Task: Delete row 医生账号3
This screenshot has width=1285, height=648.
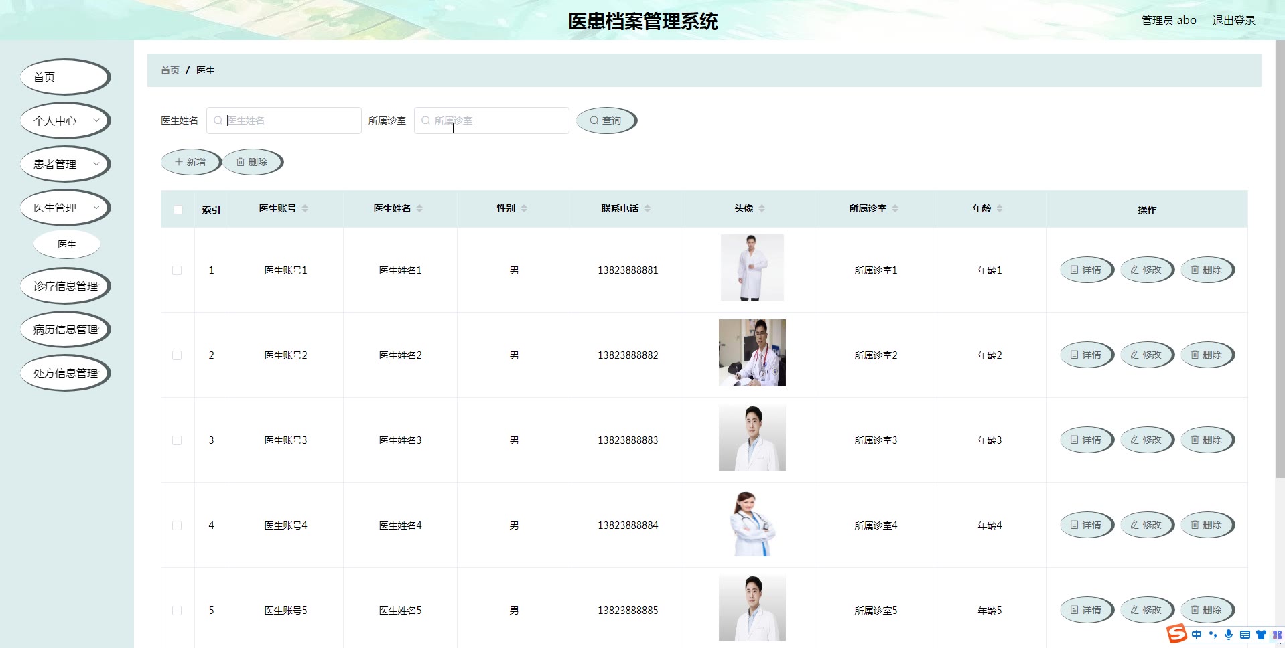Action: [x=1207, y=440]
